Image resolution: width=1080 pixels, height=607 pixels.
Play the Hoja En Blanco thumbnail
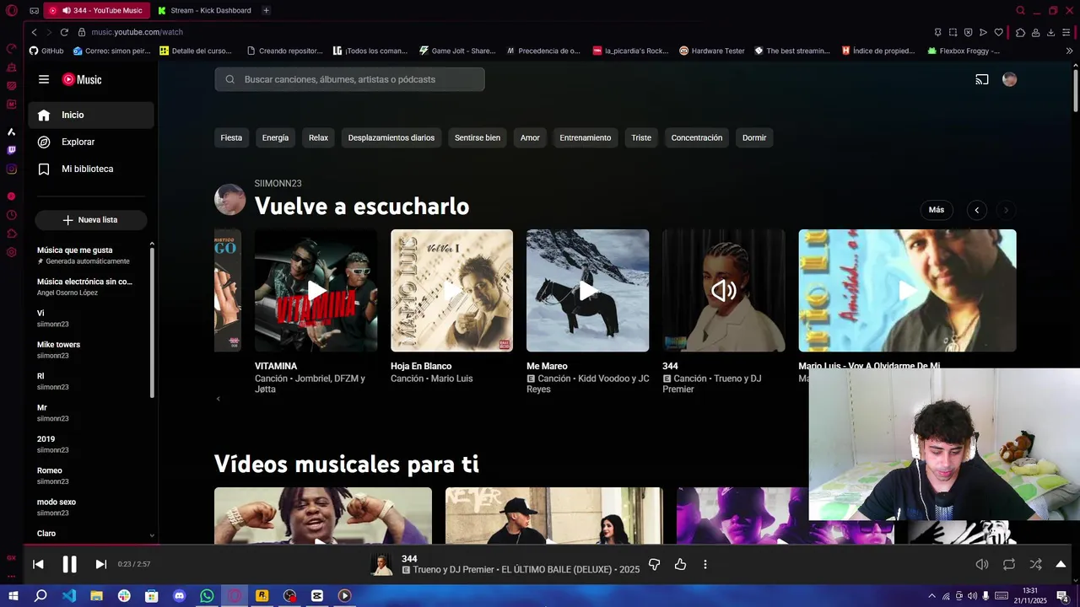click(451, 291)
